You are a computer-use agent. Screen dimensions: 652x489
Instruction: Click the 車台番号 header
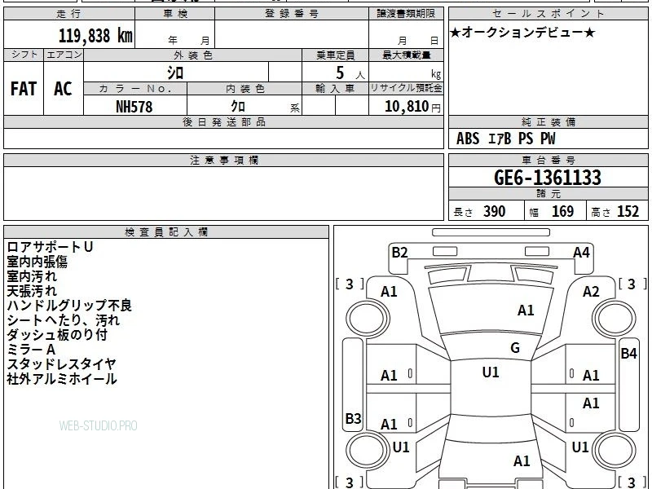tap(548, 161)
